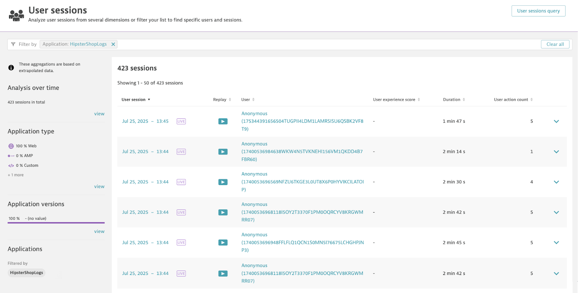Remove the HipsterShopLogs application filter
This screenshot has height=293, width=578.
click(113, 44)
